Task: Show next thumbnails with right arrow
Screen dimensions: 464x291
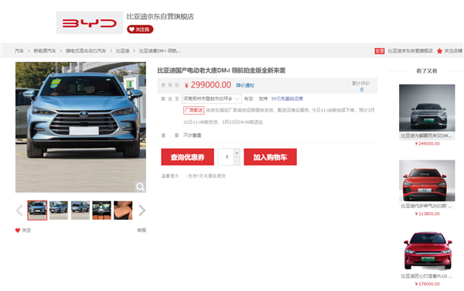Action: point(142,211)
